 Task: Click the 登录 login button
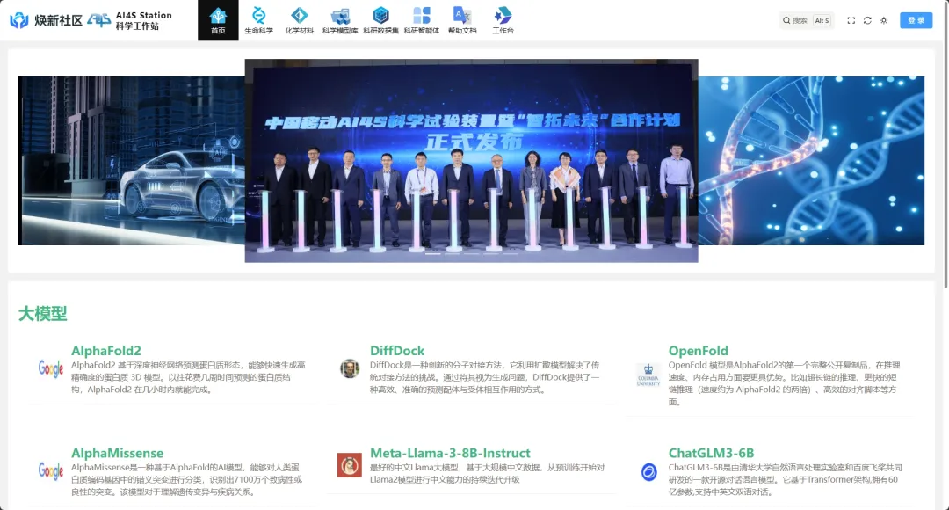[x=916, y=20]
